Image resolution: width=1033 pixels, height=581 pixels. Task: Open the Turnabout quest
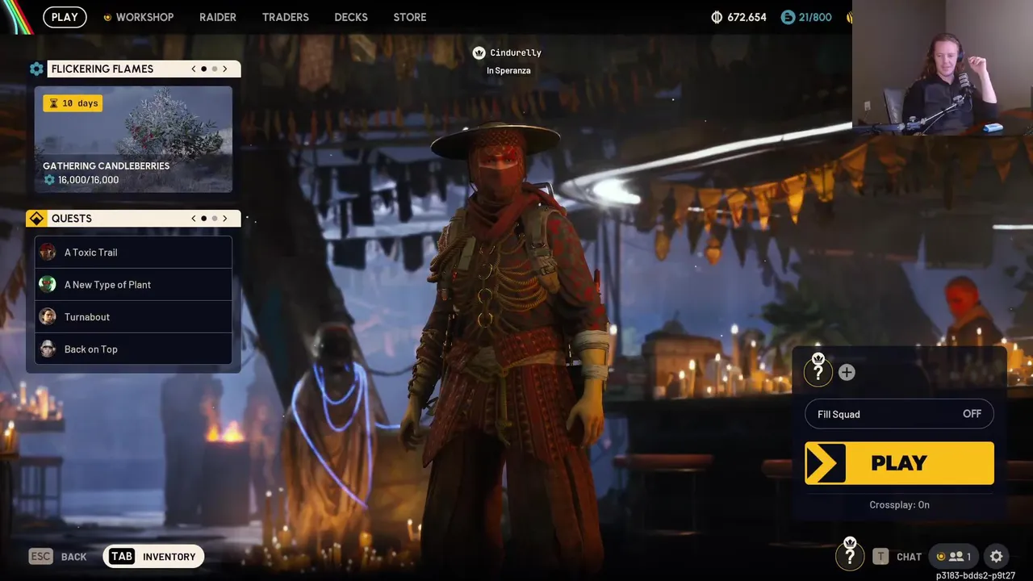coord(133,317)
